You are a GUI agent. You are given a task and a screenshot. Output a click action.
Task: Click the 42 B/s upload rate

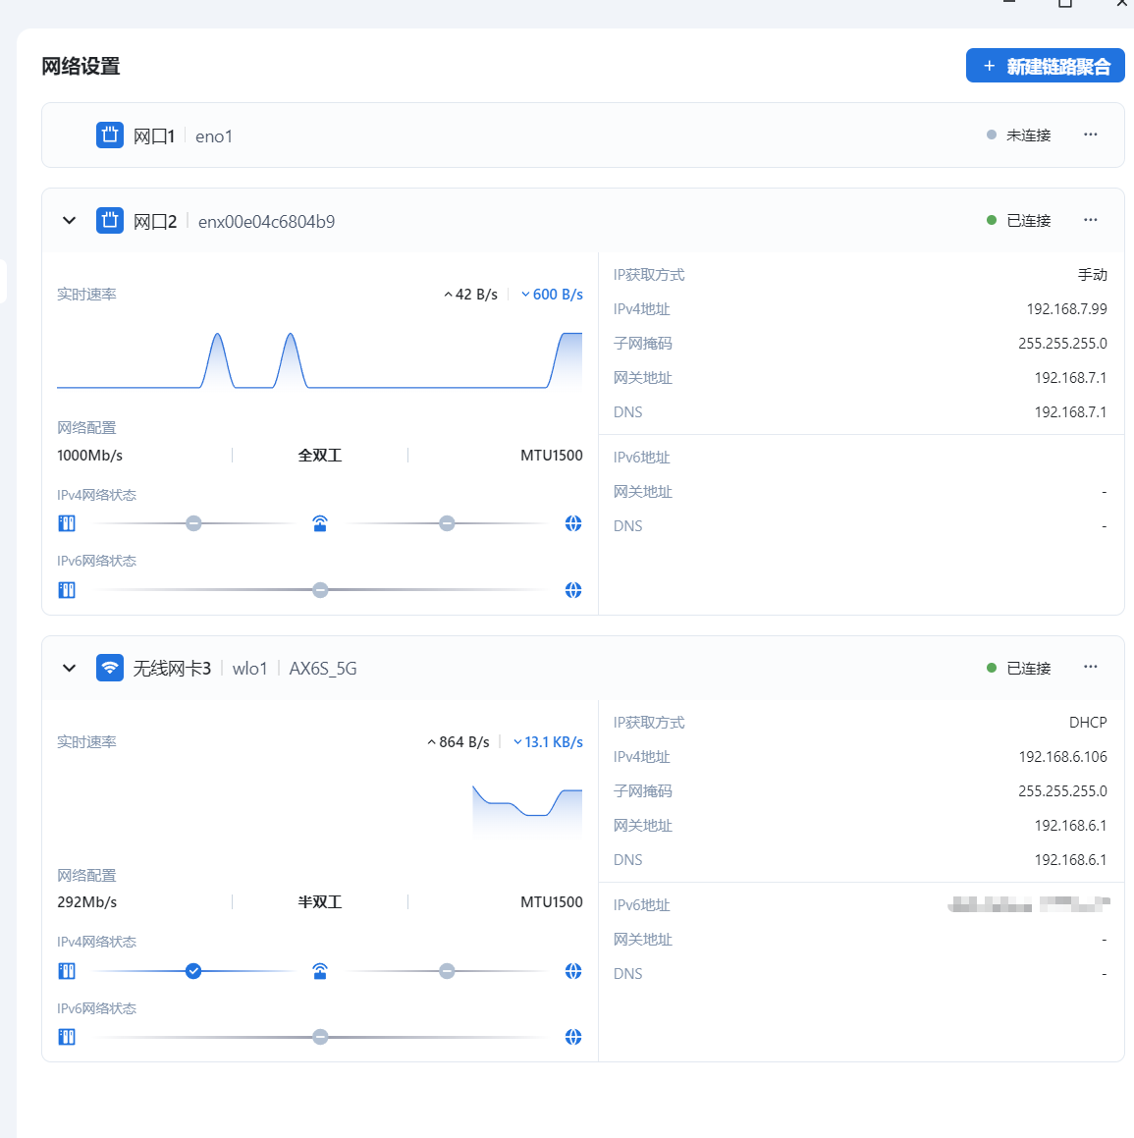tap(471, 294)
